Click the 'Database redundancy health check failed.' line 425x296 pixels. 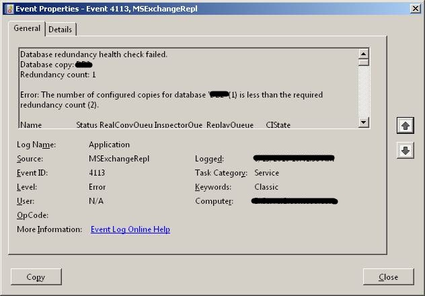(93, 54)
